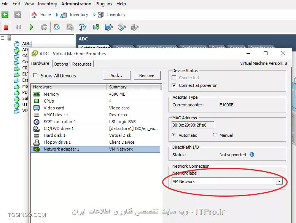This screenshot has width=296, height=223.
Task: Launch the virtual machine console icon
Action: (96, 27)
